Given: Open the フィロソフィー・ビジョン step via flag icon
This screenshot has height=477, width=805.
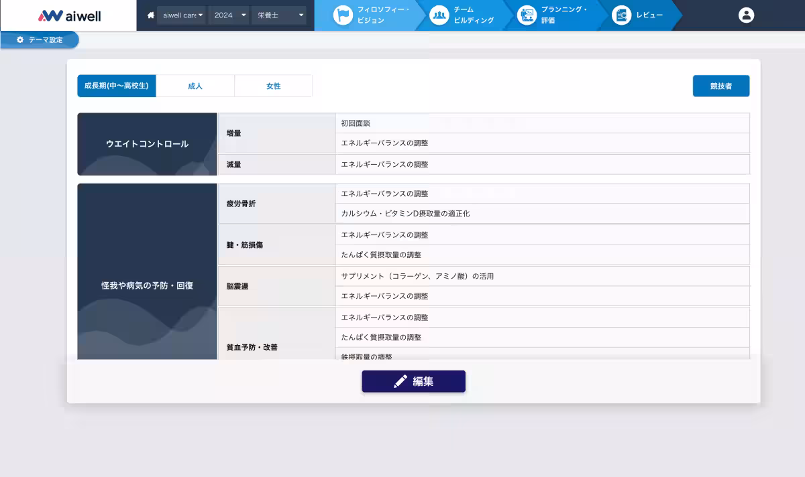Looking at the screenshot, I should (x=343, y=15).
